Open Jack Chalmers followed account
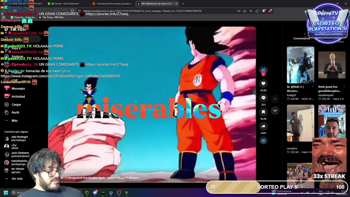 [17, 155]
